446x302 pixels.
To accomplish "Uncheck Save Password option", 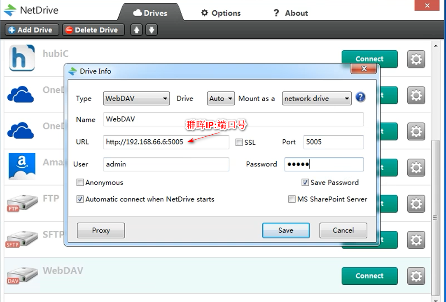I will [x=305, y=183].
